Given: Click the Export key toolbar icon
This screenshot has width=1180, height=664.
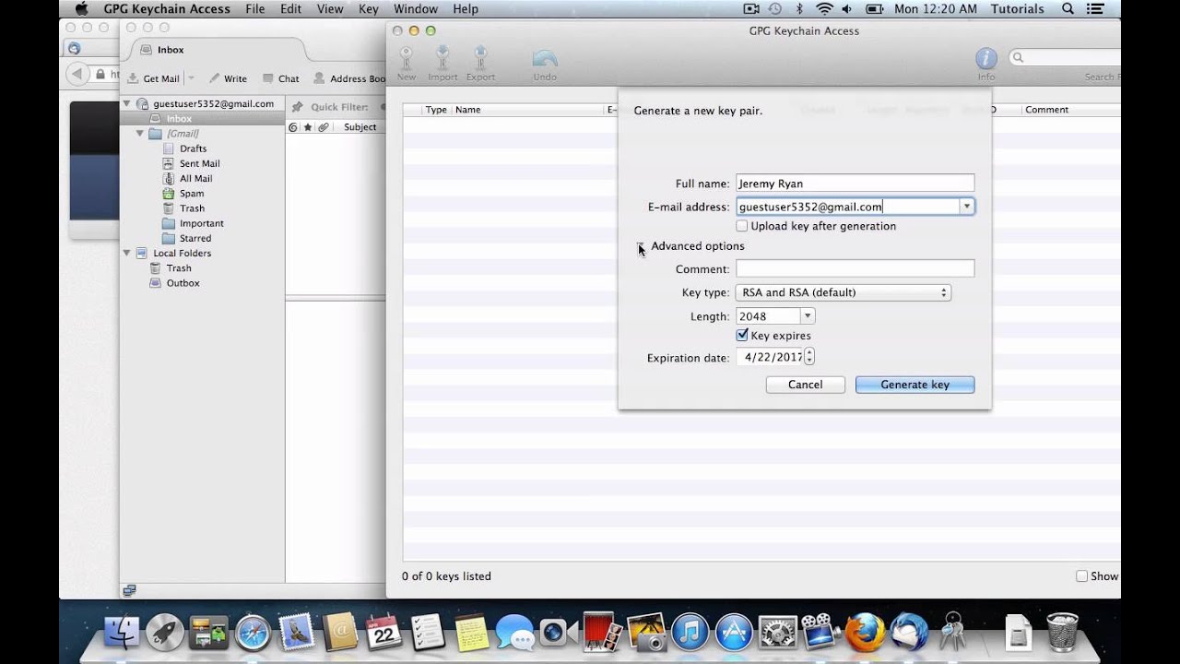Looking at the screenshot, I should click(480, 63).
